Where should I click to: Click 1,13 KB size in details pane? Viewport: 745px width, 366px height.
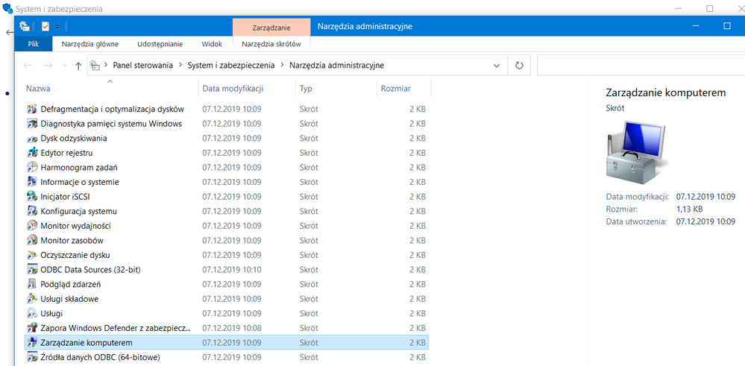click(689, 209)
